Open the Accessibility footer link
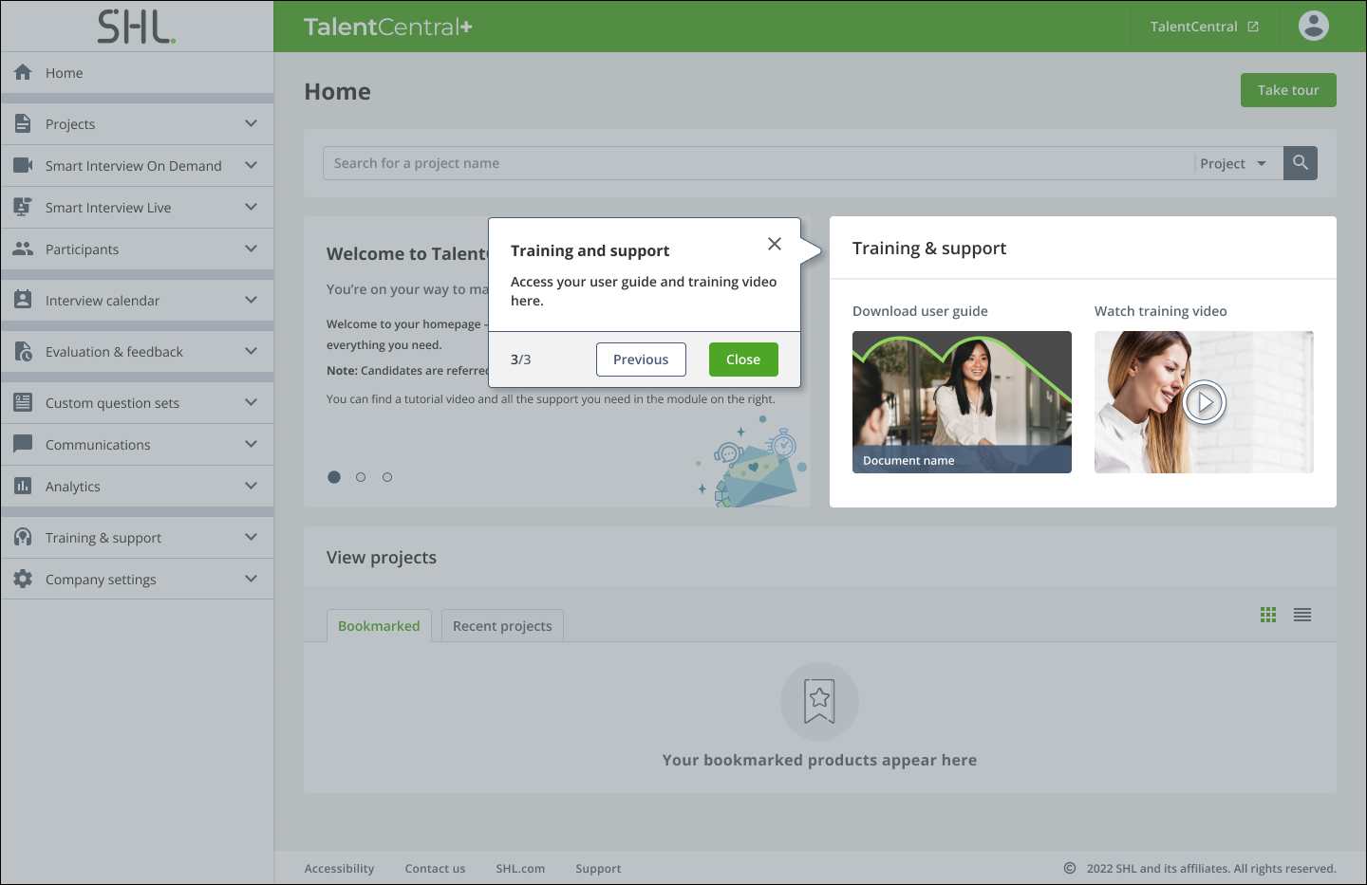The height and width of the screenshot is (885, 1367). click(x=339, y=869)
